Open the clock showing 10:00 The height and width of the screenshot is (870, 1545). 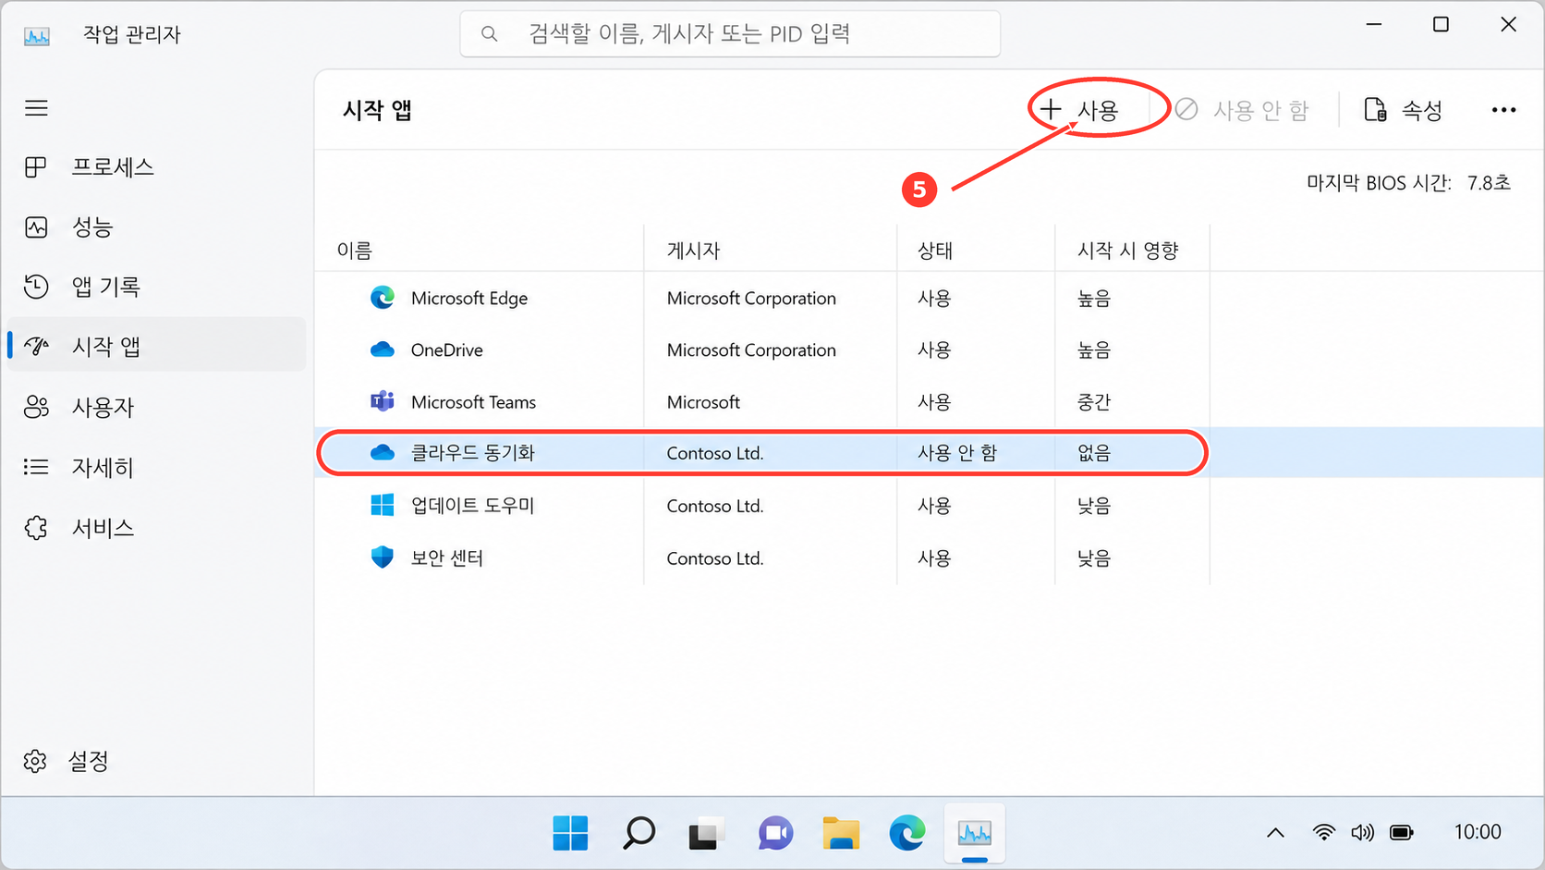[1478, 832]
